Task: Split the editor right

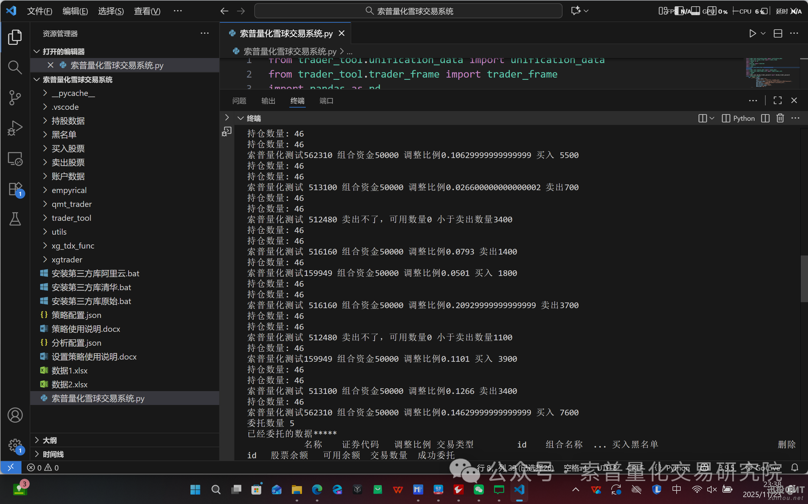Action: pyautogui.click(x=778, y=34)
